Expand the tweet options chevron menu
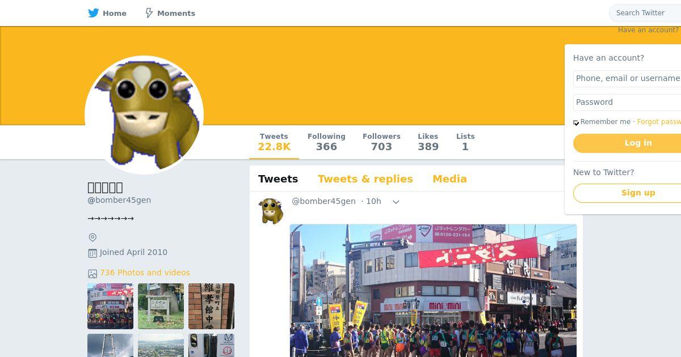Viewport: 681px width, 357px height. pyautogui.click(x=396, y=202)
